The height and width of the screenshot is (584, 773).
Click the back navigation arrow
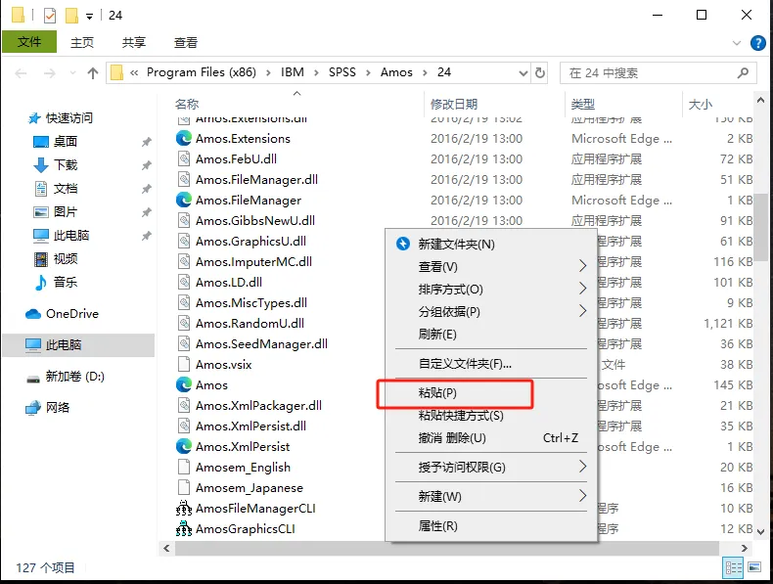21,73
